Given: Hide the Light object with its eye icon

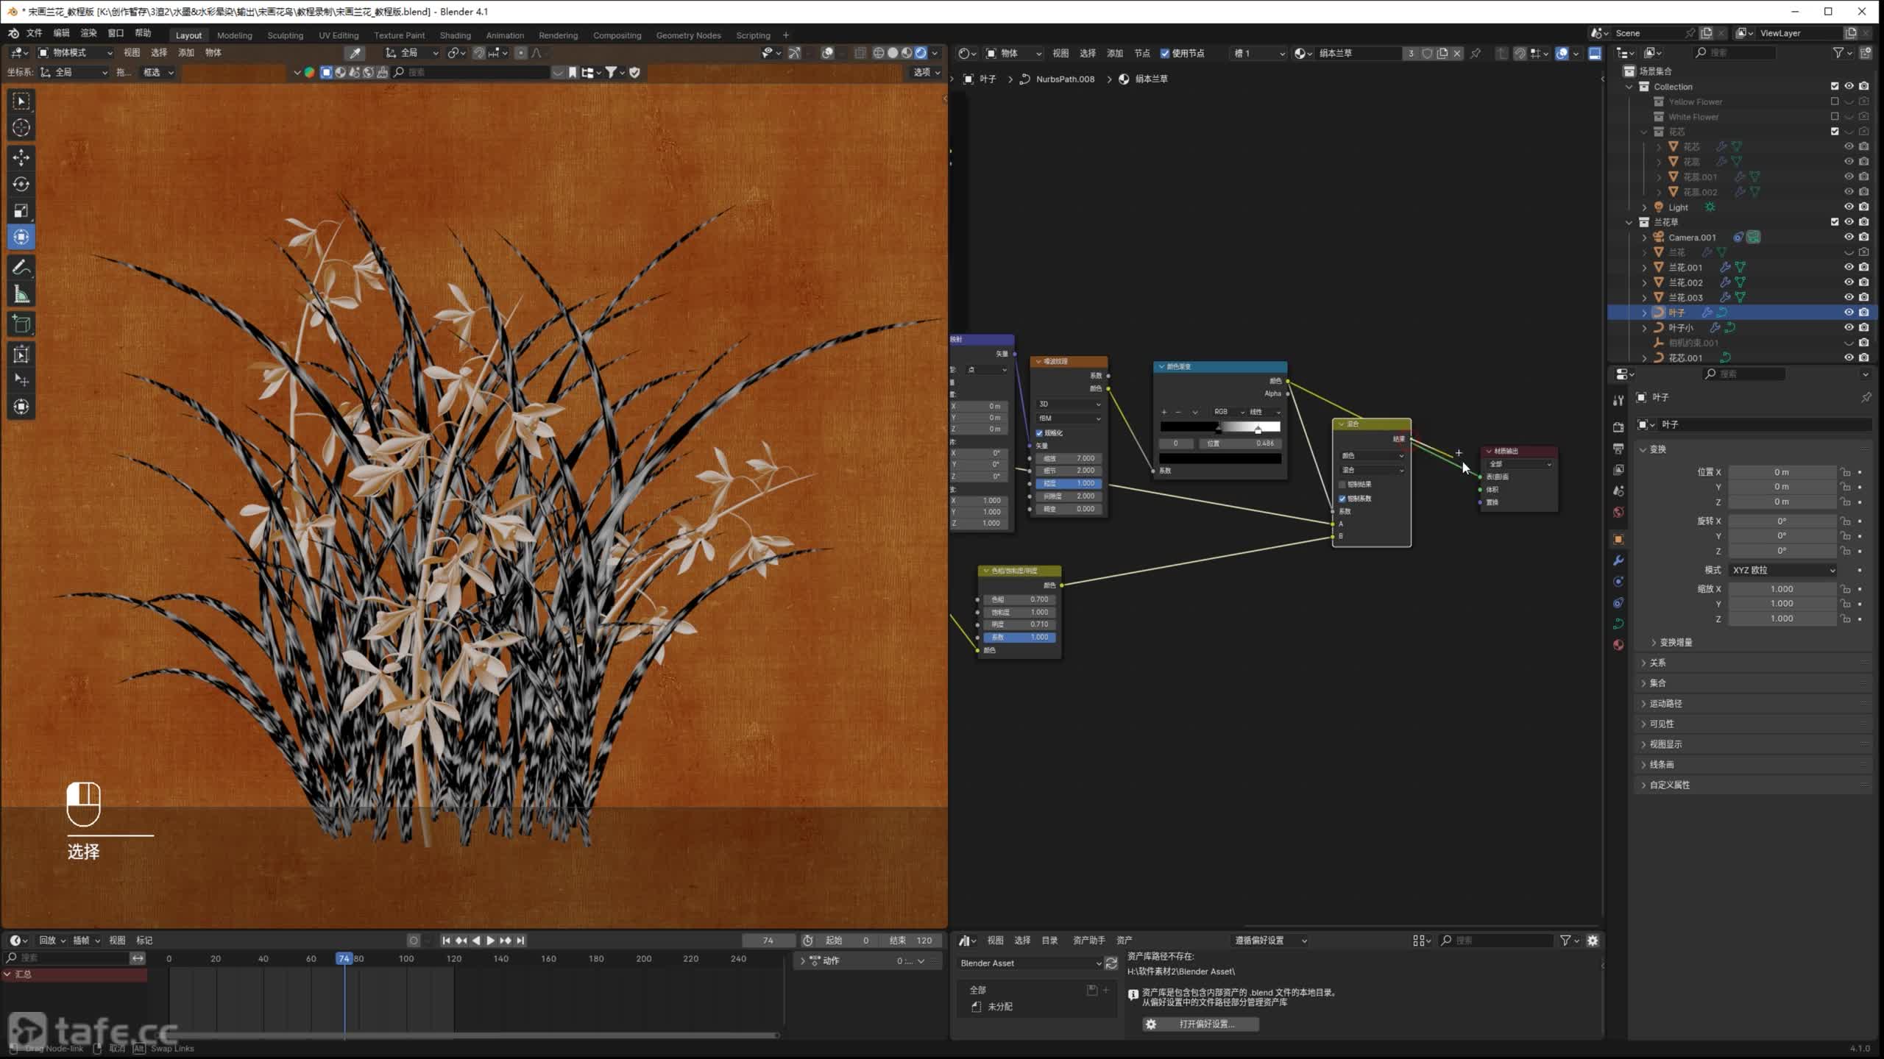Looking at the screenshot, I should pyautogui.click(x=1848, y=207).
